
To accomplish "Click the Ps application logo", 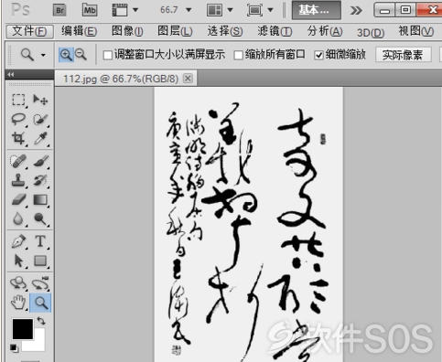I will pos(21,10).
